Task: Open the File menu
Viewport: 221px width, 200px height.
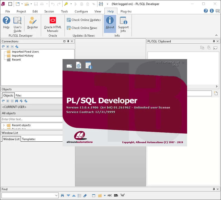Action: coord(8,11)
